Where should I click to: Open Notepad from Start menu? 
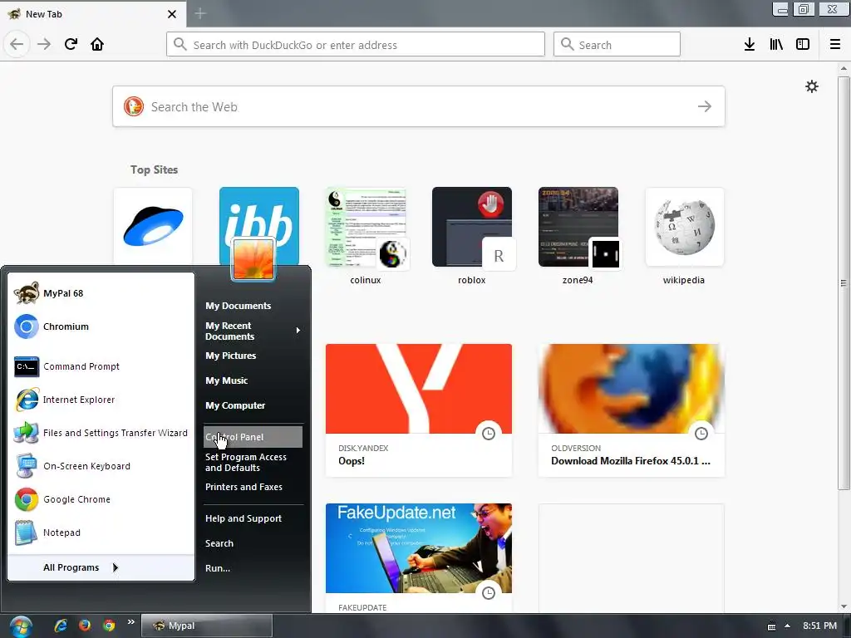pos(101,532)
